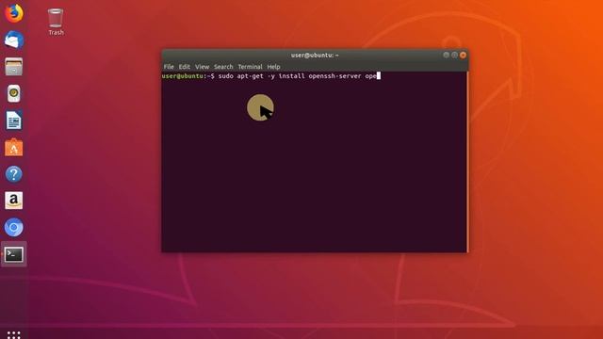Image resolution: width=603 pixels, height=339 pixels.
Task: Open the Chromium browser dock icon
Action: [x=14, y=228]
